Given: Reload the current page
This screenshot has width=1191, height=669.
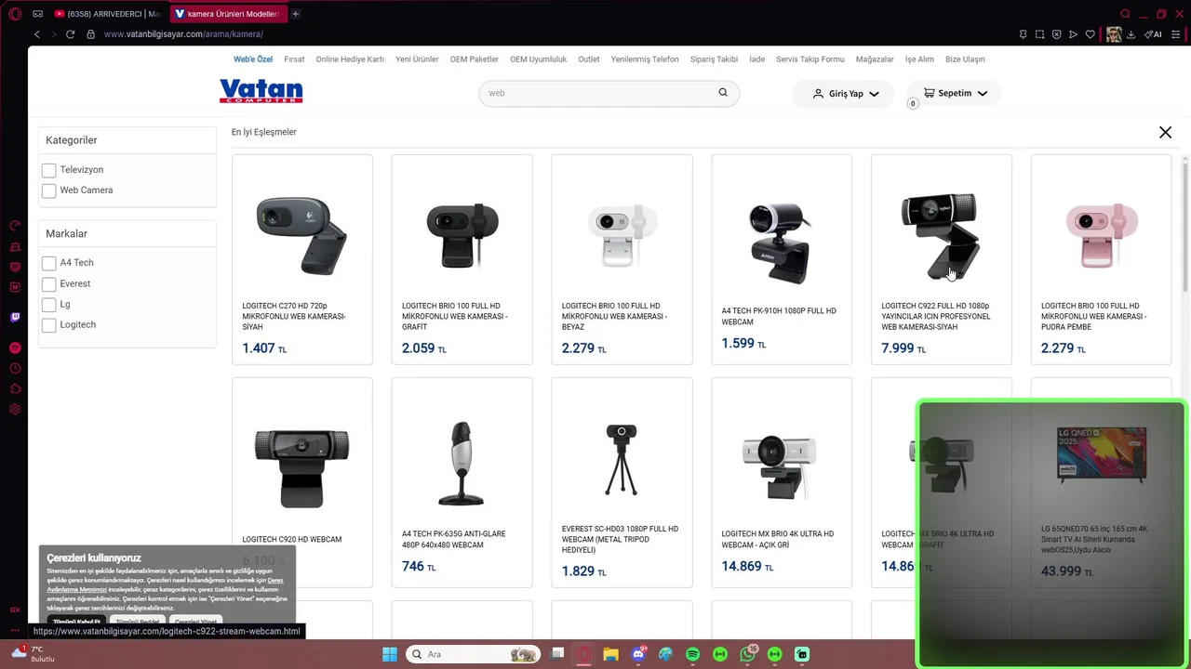Looking at the screenshot, I should click(70, 34).
